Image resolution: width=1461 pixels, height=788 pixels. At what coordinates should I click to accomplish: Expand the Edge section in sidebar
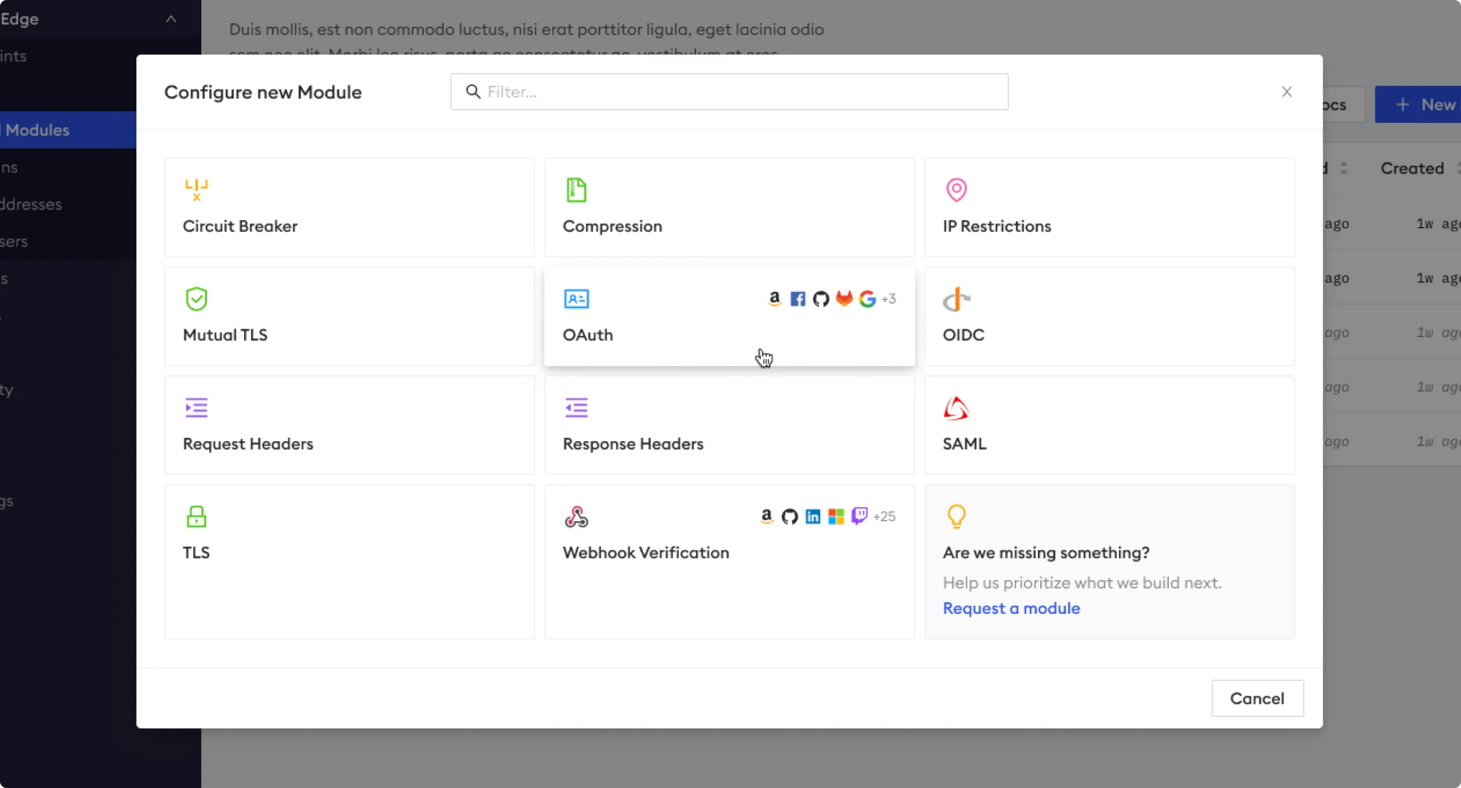point(171,18)
